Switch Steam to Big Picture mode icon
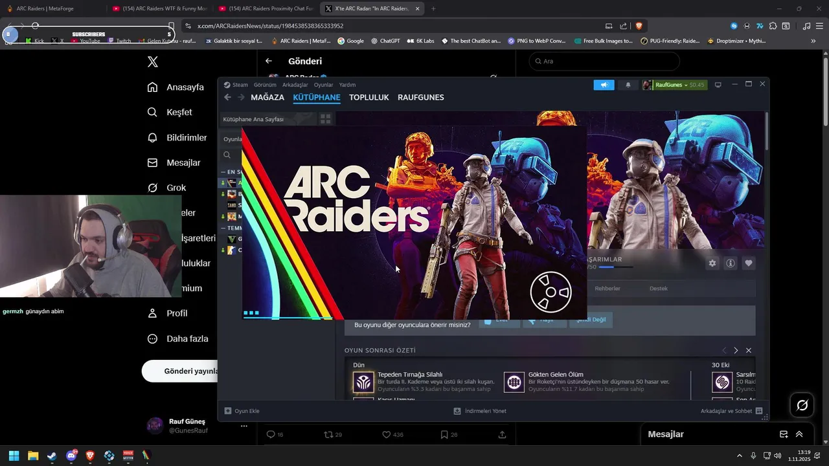 click(718, 85)
